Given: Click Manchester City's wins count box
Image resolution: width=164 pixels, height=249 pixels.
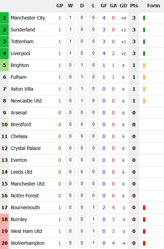Looking at the screenshot, I should pyautogui.click(x=70, y=18).
